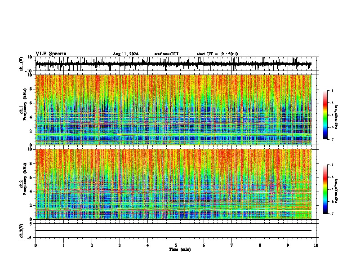Click time axis tick label "2"

92,245
